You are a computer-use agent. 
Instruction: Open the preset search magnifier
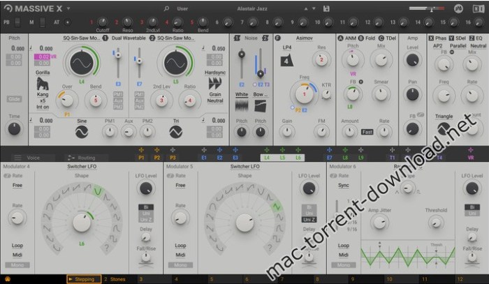coord(166,8)
